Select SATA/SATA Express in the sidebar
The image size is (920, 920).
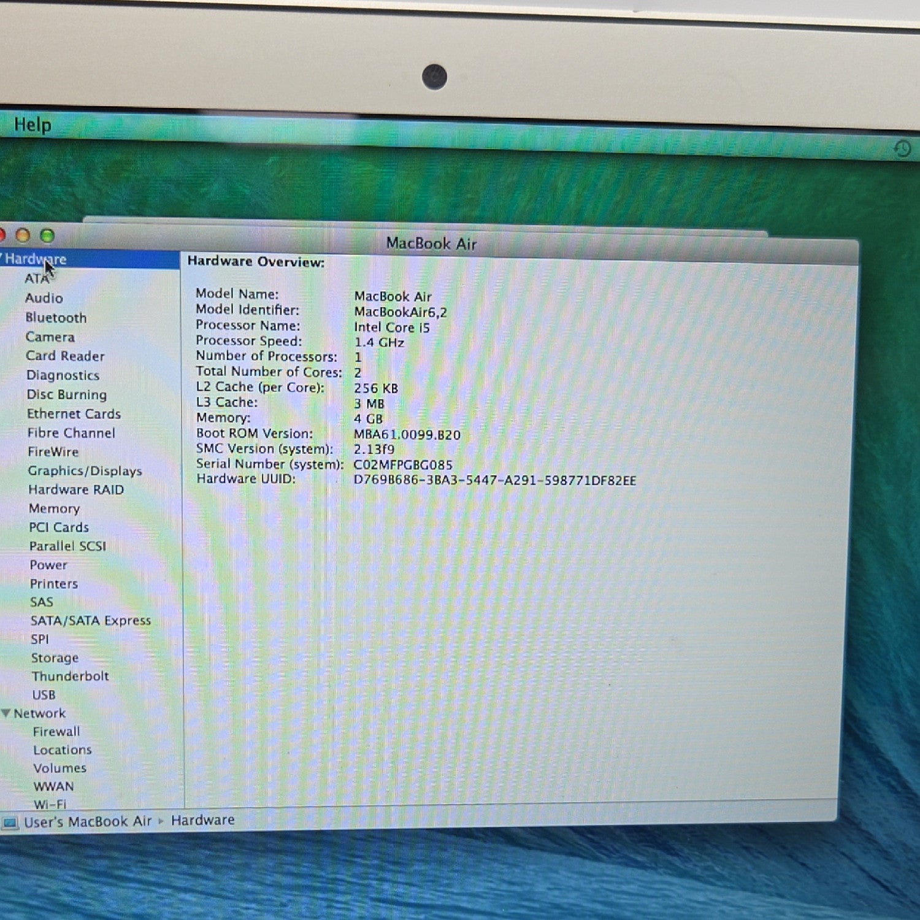pos(91,621)
